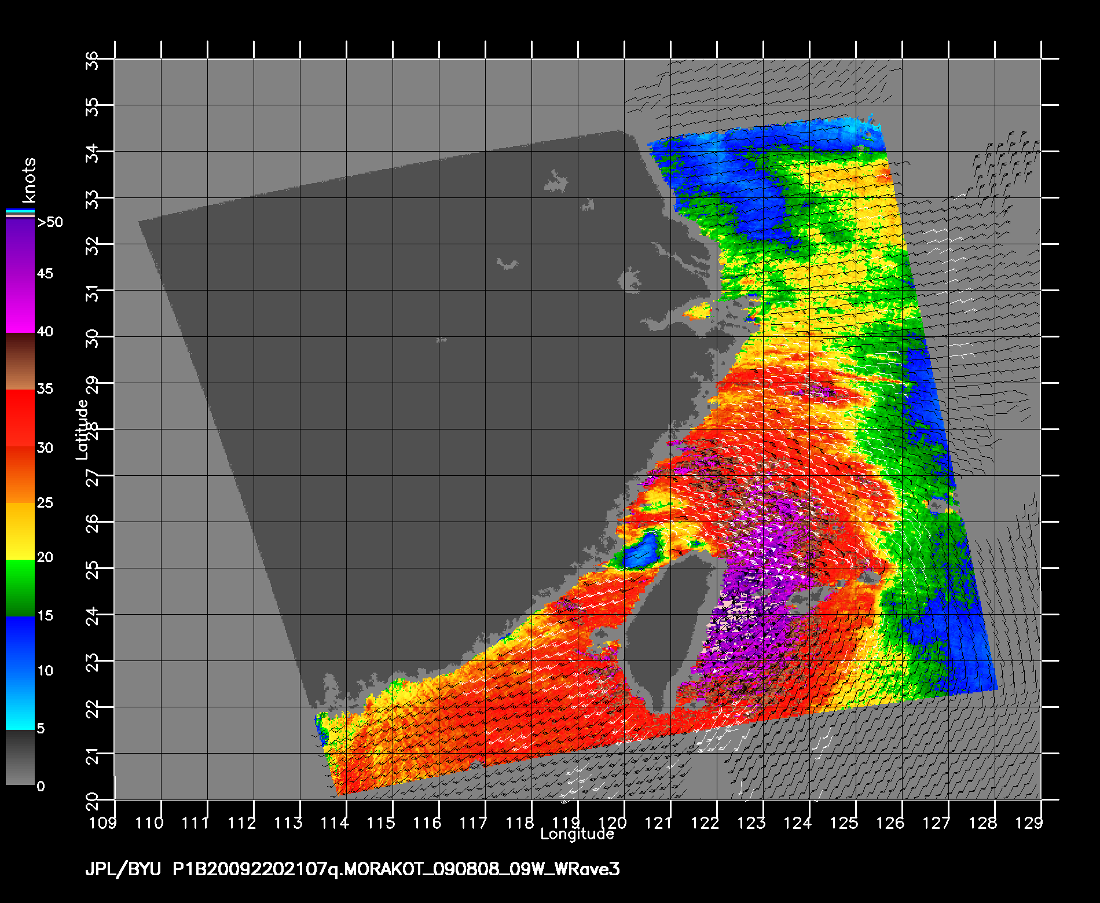1100x903 pixels.
Task: Click the 'knots' unit label above legend
Action: (29, 179)
